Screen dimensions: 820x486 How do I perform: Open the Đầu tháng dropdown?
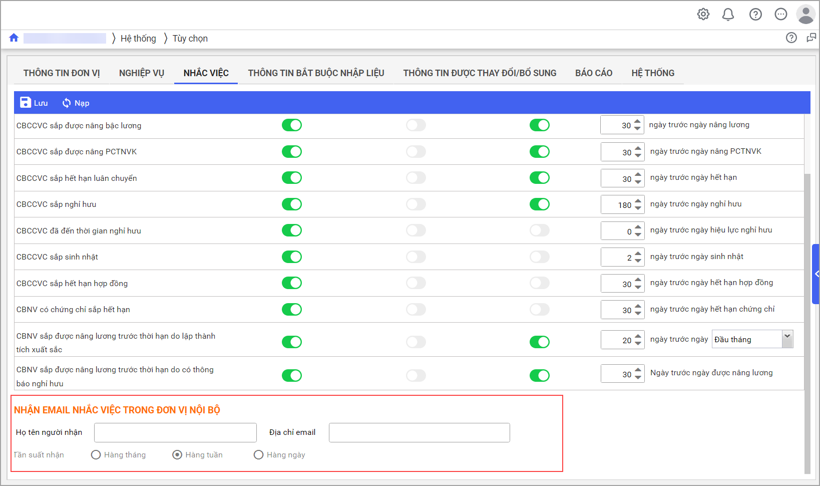[787, 339]
